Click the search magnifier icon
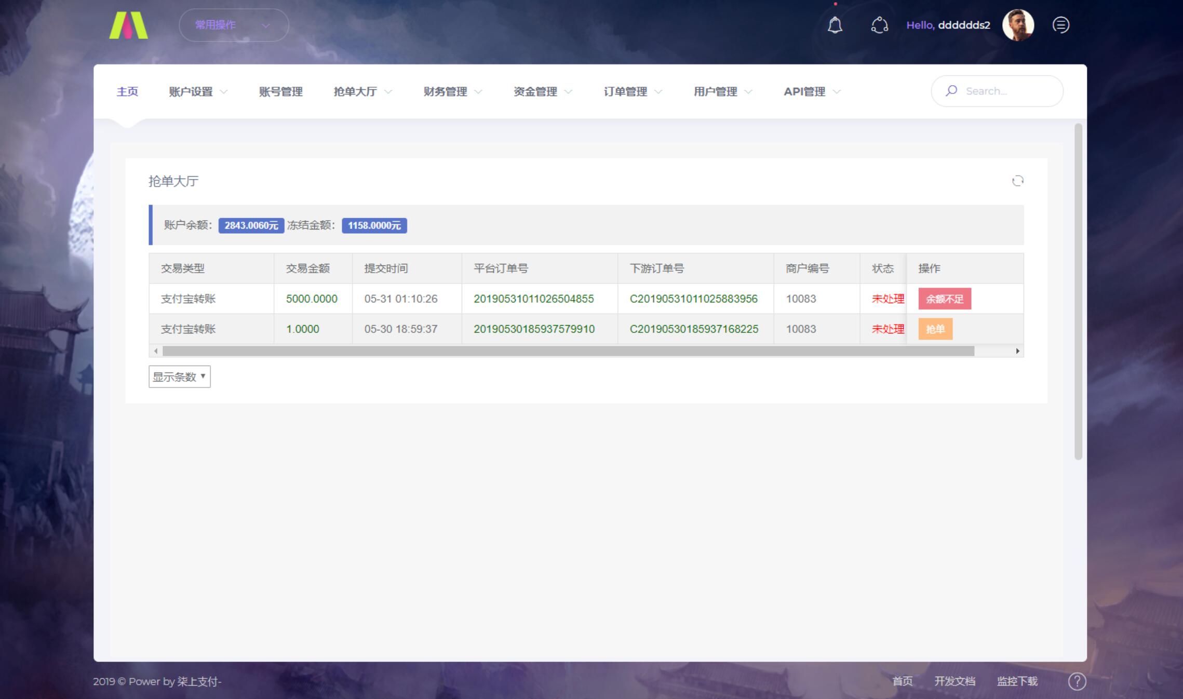Image resolution: width=1183 pixels, height=699 pixels. pyautogui.click(x=951, y=91)
